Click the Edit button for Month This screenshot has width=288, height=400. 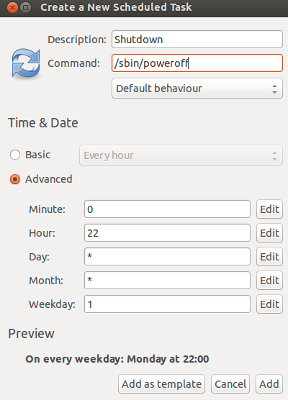click(269, 281)
